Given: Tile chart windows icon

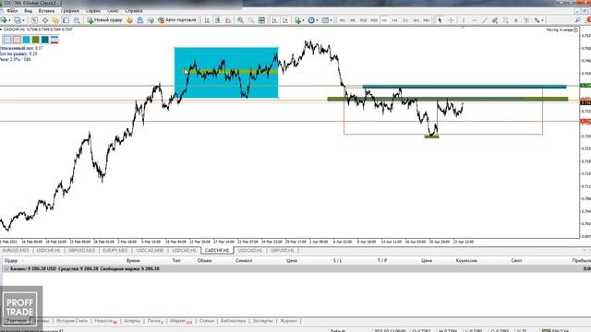Looking at the screenshot, I should click(261, 20).
